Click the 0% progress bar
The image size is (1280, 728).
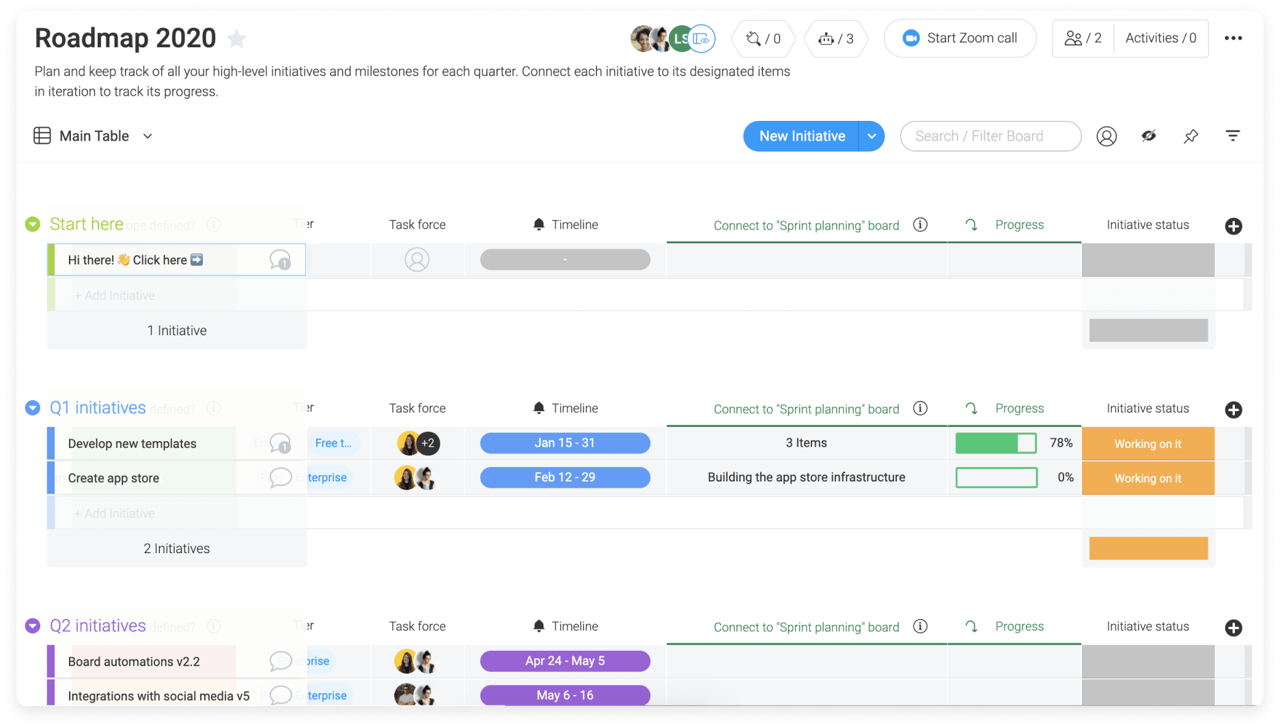(996, 477)
